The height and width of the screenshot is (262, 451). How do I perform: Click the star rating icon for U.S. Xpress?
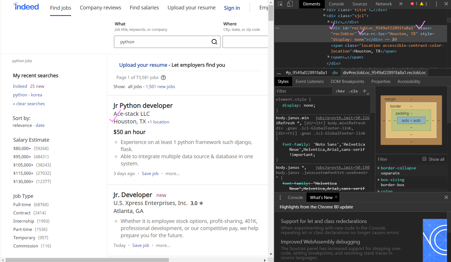point(201,203)
